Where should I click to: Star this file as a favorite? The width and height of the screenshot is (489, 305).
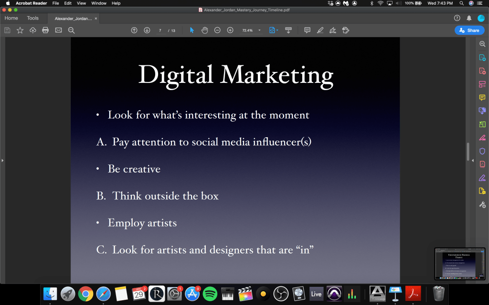pyautogui.click(x=20, y=30)
